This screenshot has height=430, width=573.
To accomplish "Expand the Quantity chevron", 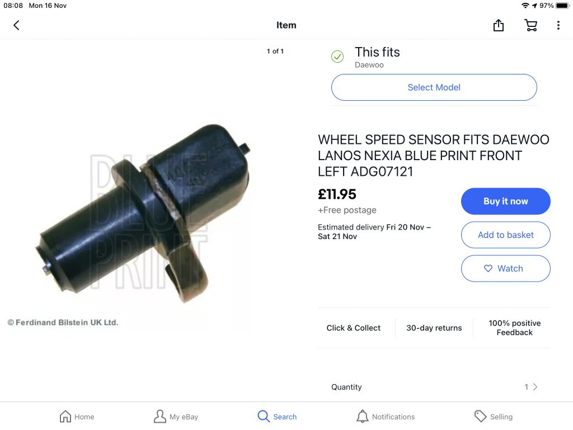I will (x=536, y=387).
